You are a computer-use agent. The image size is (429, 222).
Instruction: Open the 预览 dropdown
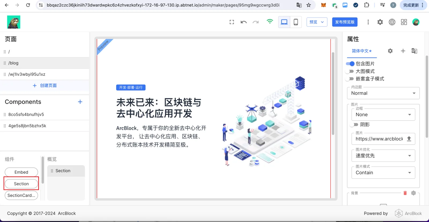tap(317, 22)
